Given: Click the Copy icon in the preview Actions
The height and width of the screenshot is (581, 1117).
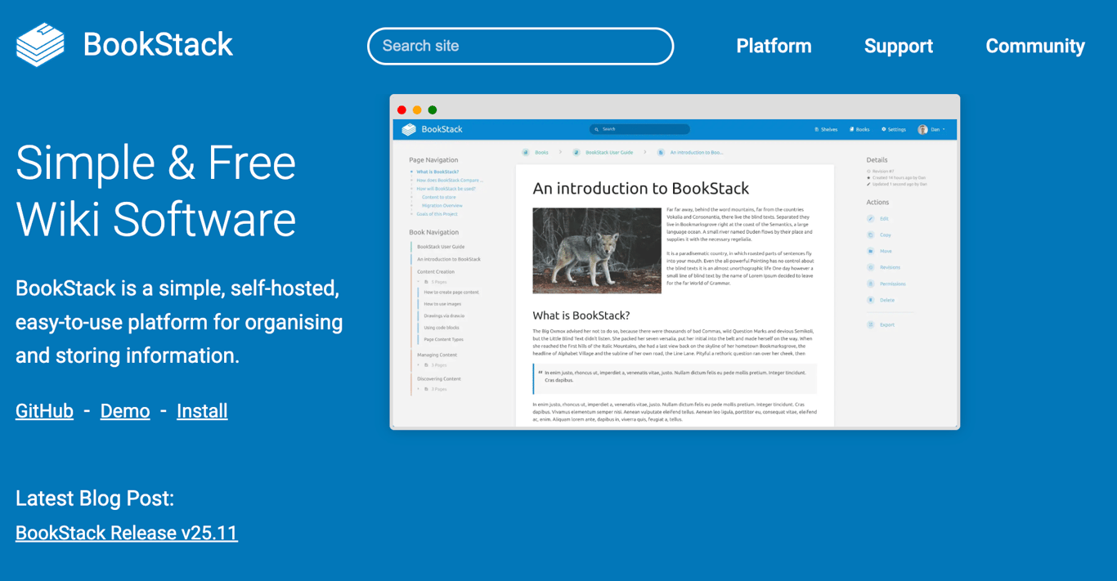Looking at the screenshot, I should tap(871, 235).
